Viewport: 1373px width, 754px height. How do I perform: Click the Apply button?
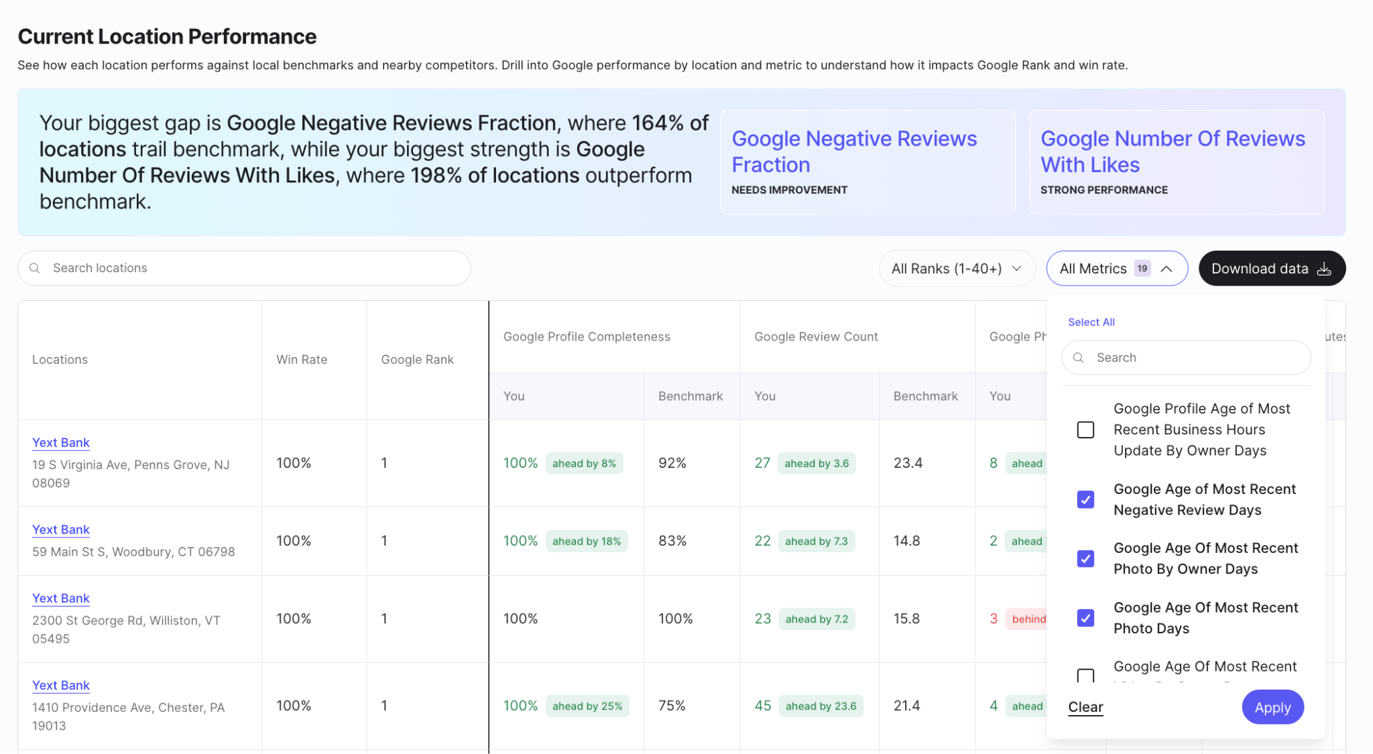coord(1272,707)
